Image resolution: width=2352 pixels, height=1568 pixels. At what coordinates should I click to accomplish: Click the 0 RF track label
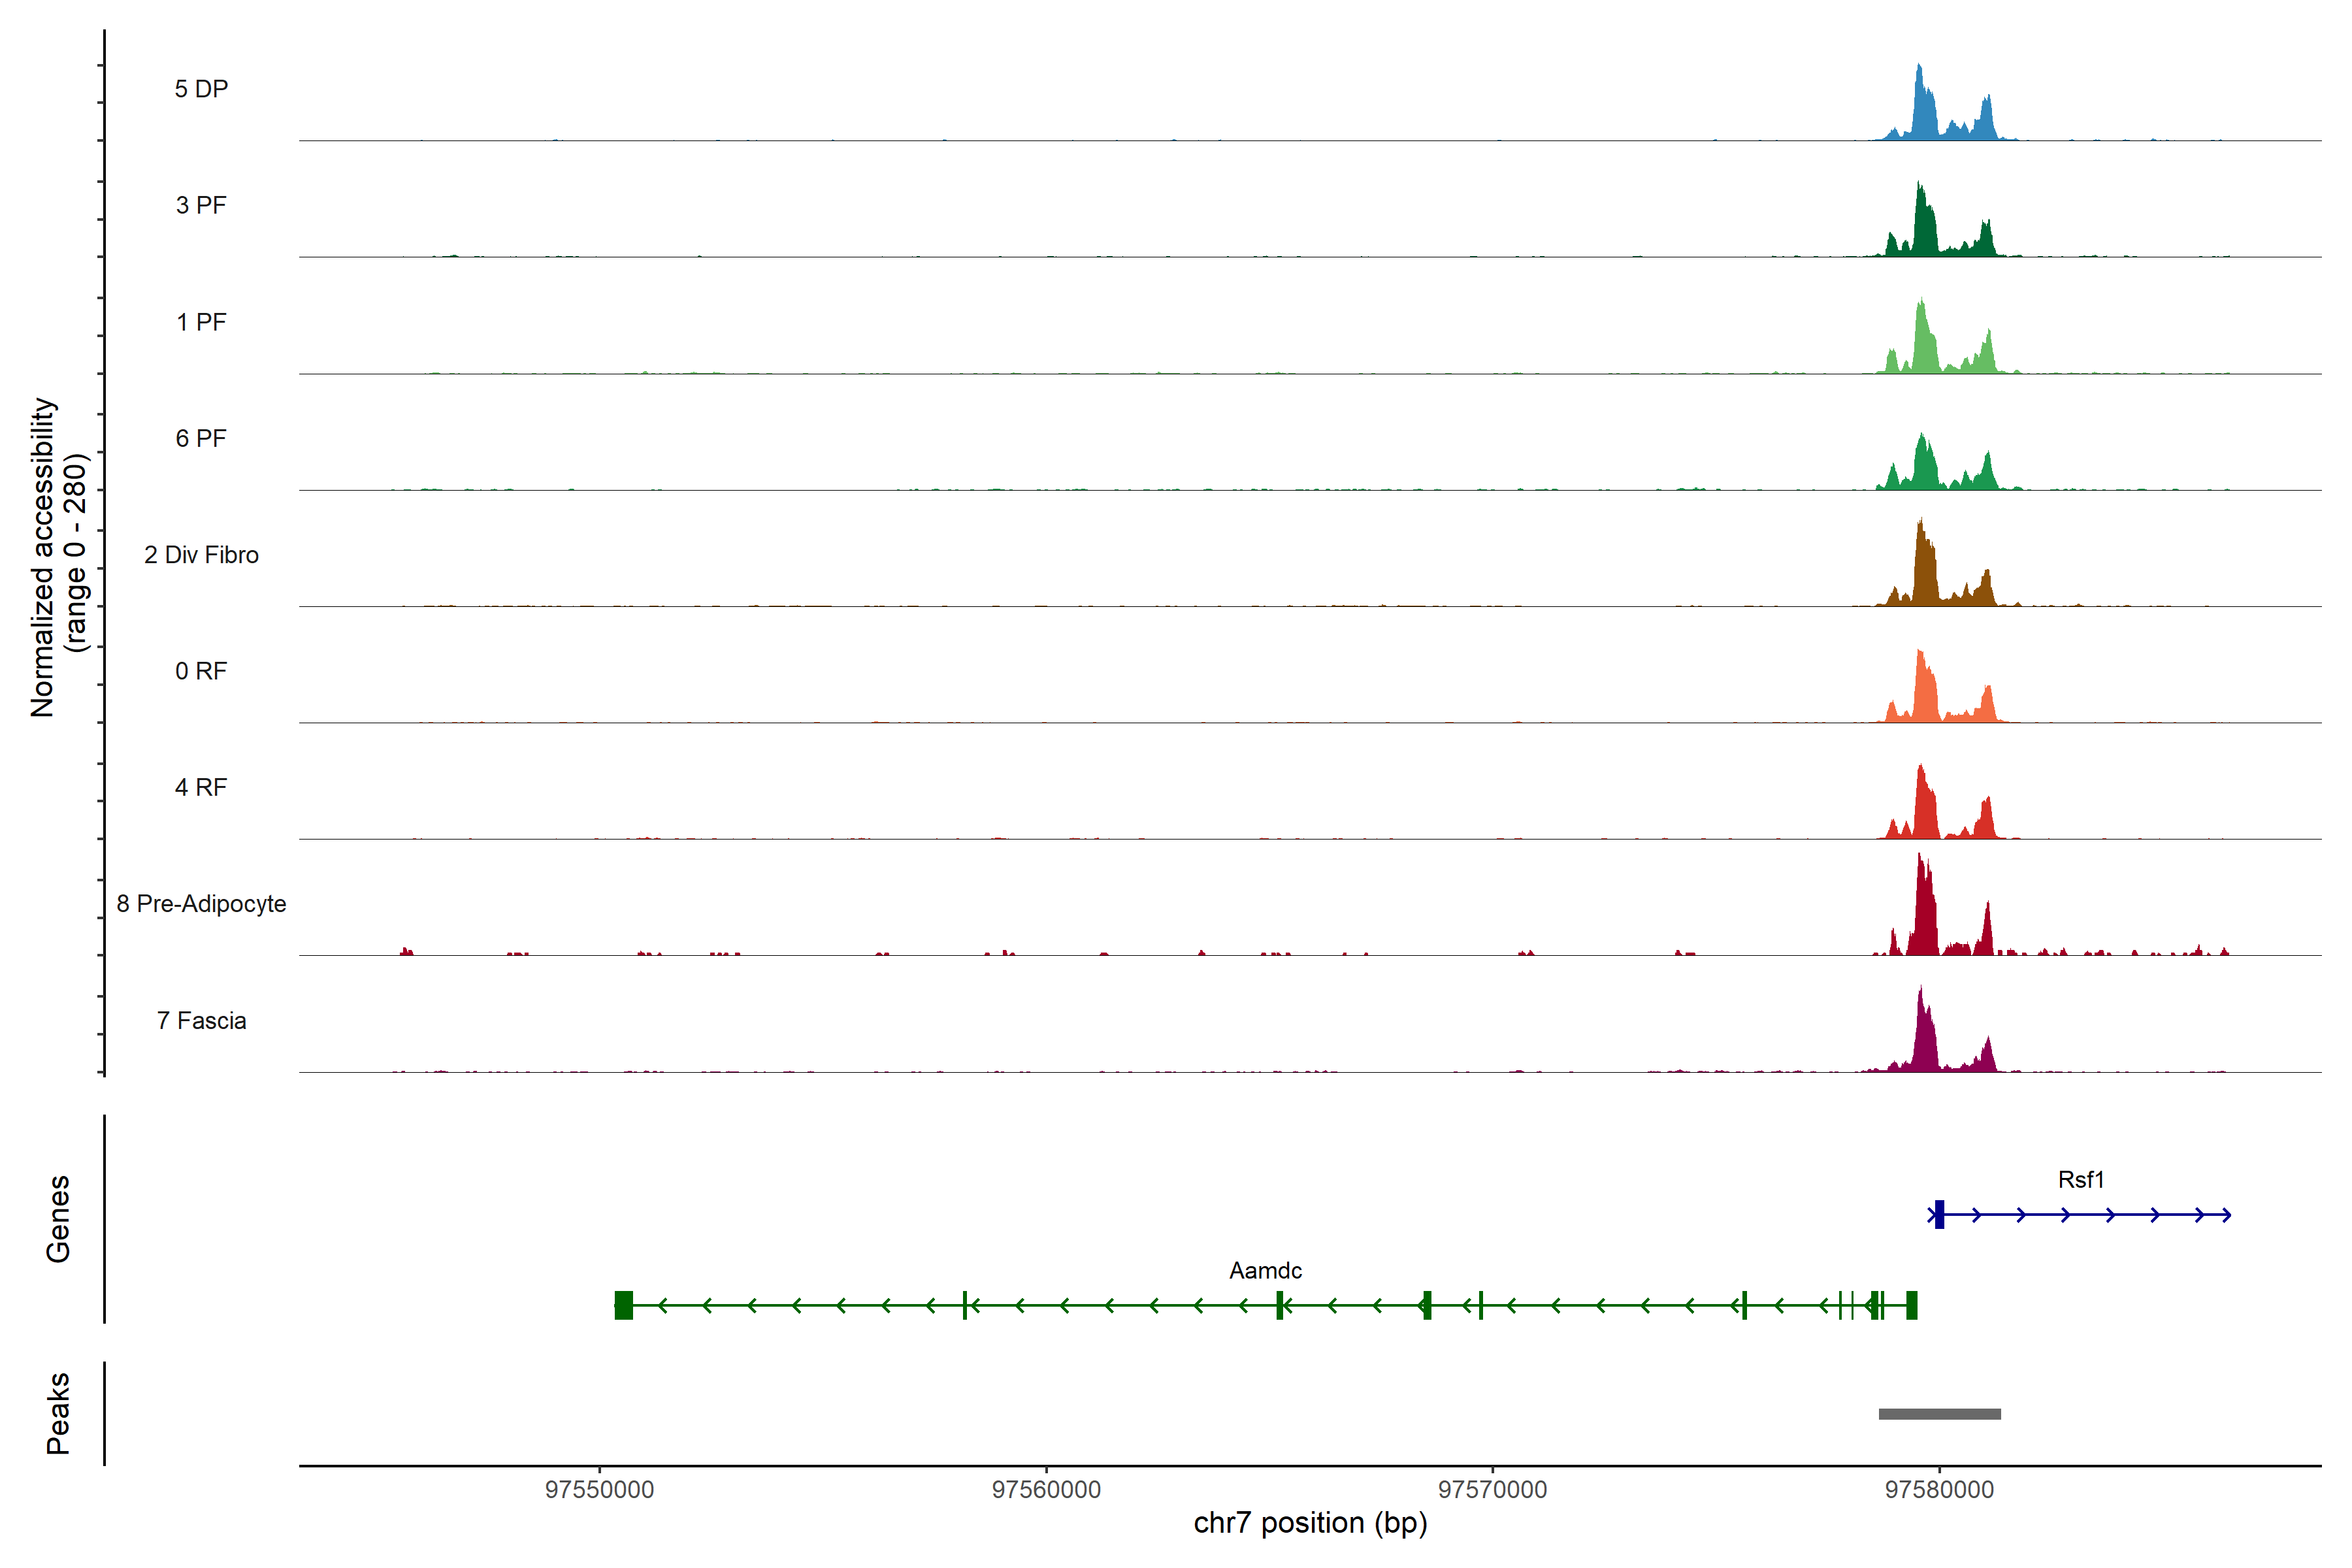pyautogui.click(x=201, y=671)
